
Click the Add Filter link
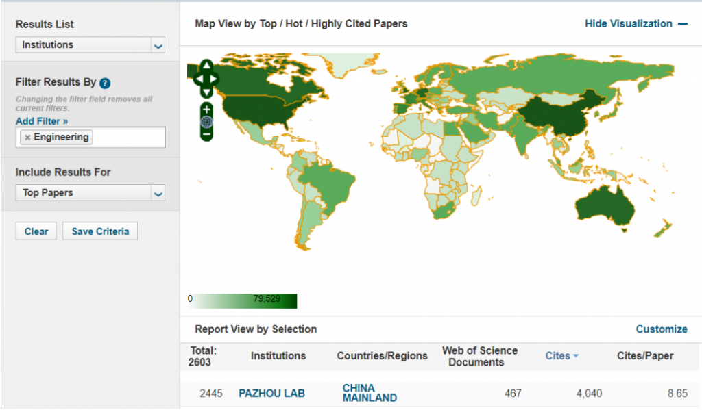pyautogui.click(x=42, y=121)
